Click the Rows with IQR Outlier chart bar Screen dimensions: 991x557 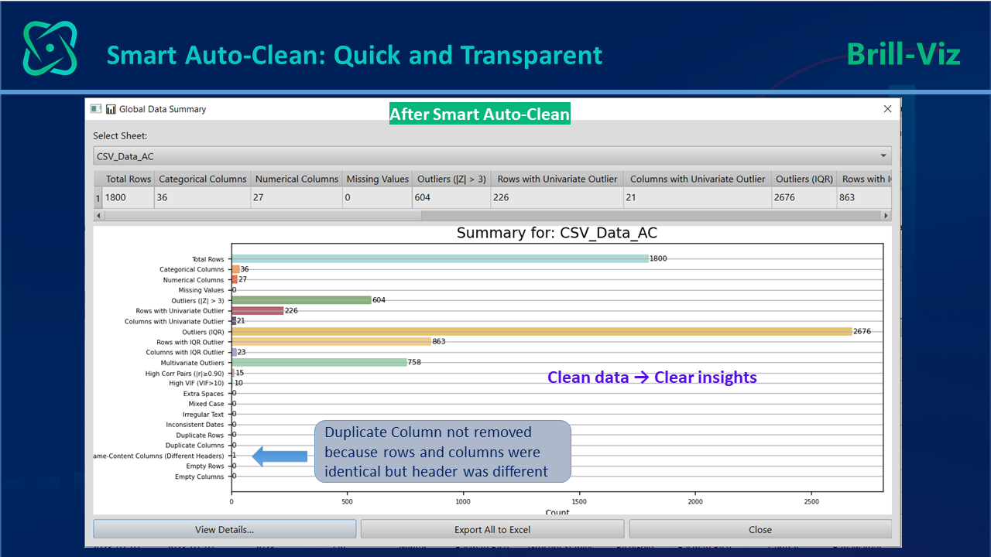[331, 341]
